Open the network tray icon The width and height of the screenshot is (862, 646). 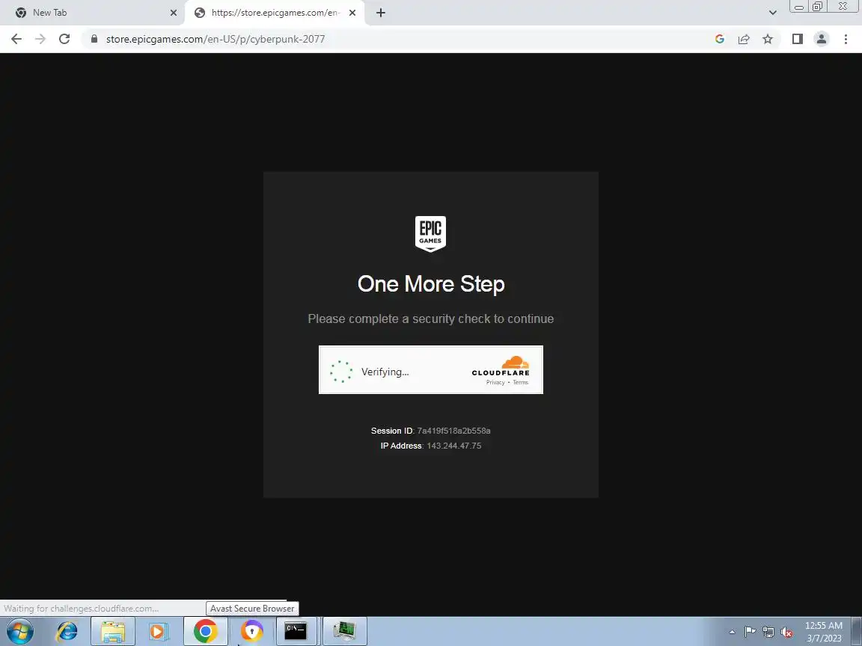click(x=768, y=632)
